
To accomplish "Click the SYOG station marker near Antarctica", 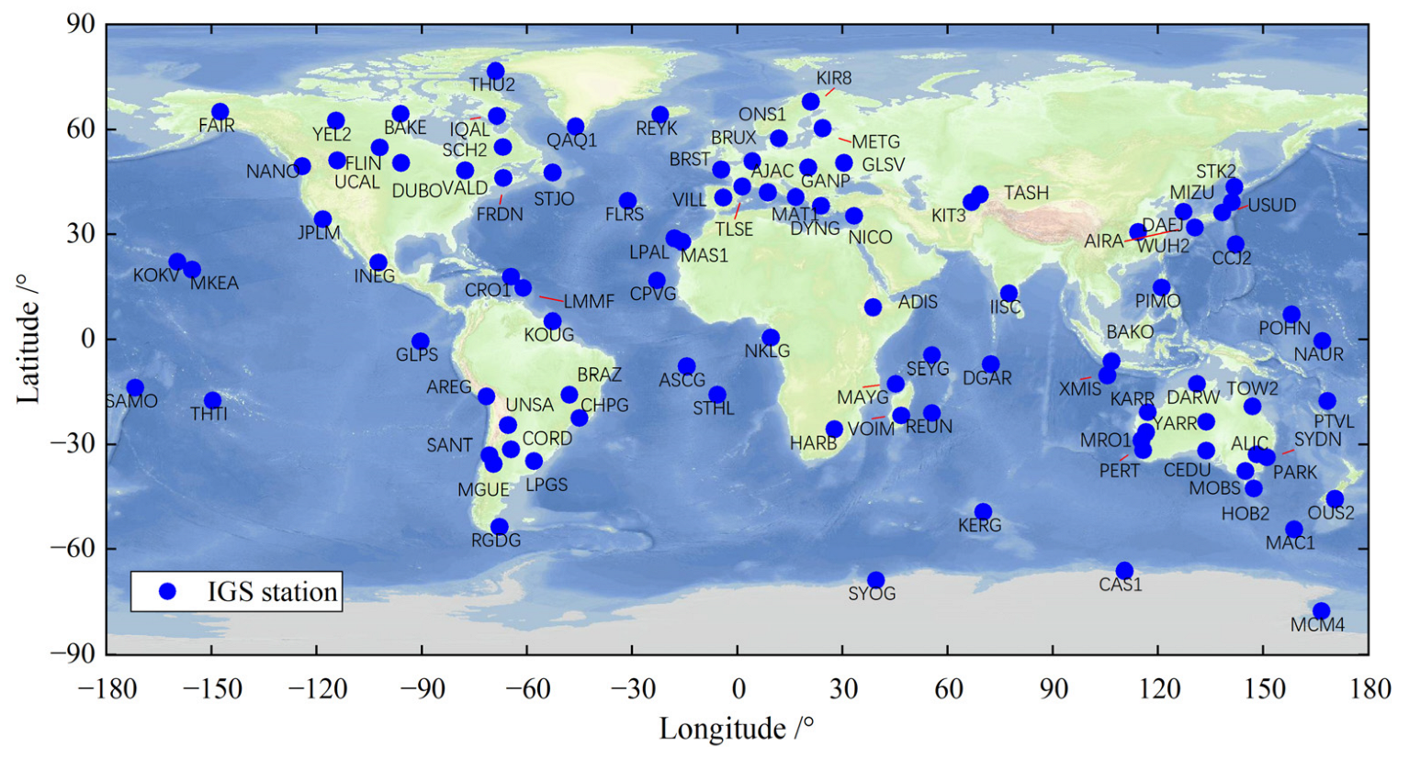I will click(x=876, y=580).
